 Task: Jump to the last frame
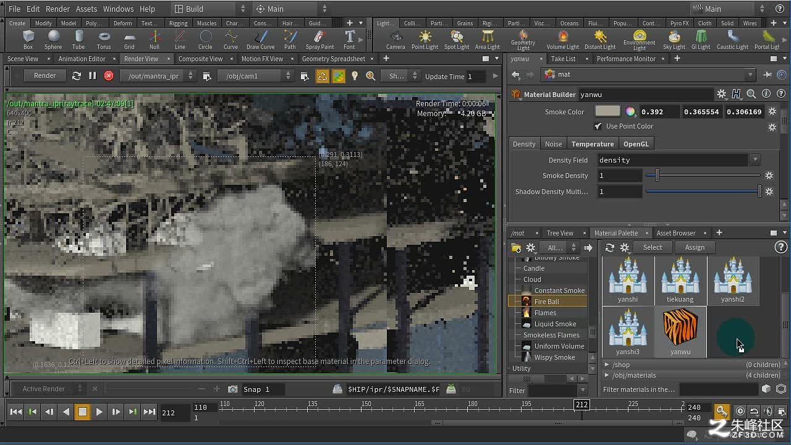coord(150,412)
